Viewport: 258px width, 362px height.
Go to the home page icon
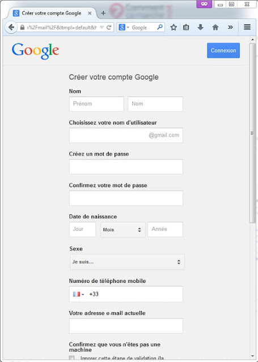pyautogui.click(x=215, y=28)
